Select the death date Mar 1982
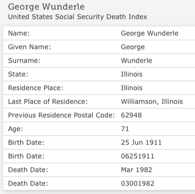 pos(137,170)
